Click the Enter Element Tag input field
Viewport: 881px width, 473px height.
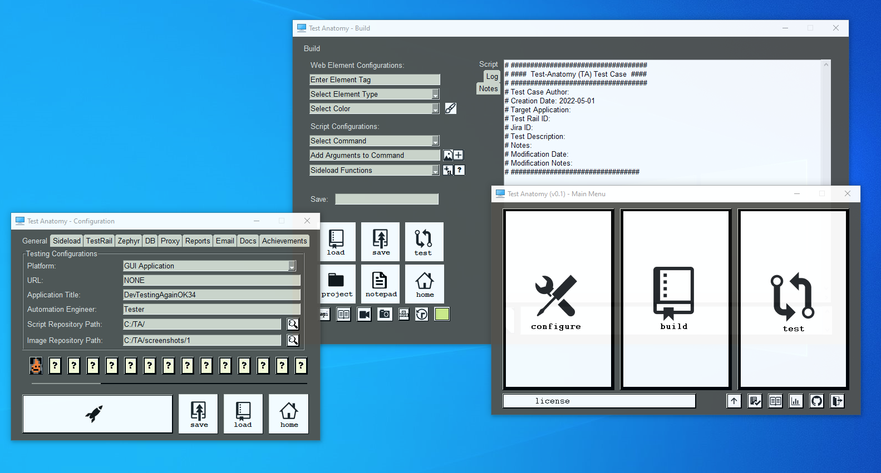coord(375,80)
